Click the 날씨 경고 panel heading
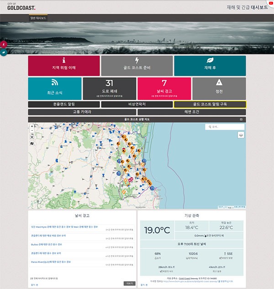This screenshot has height=289, width=274. 82,216
